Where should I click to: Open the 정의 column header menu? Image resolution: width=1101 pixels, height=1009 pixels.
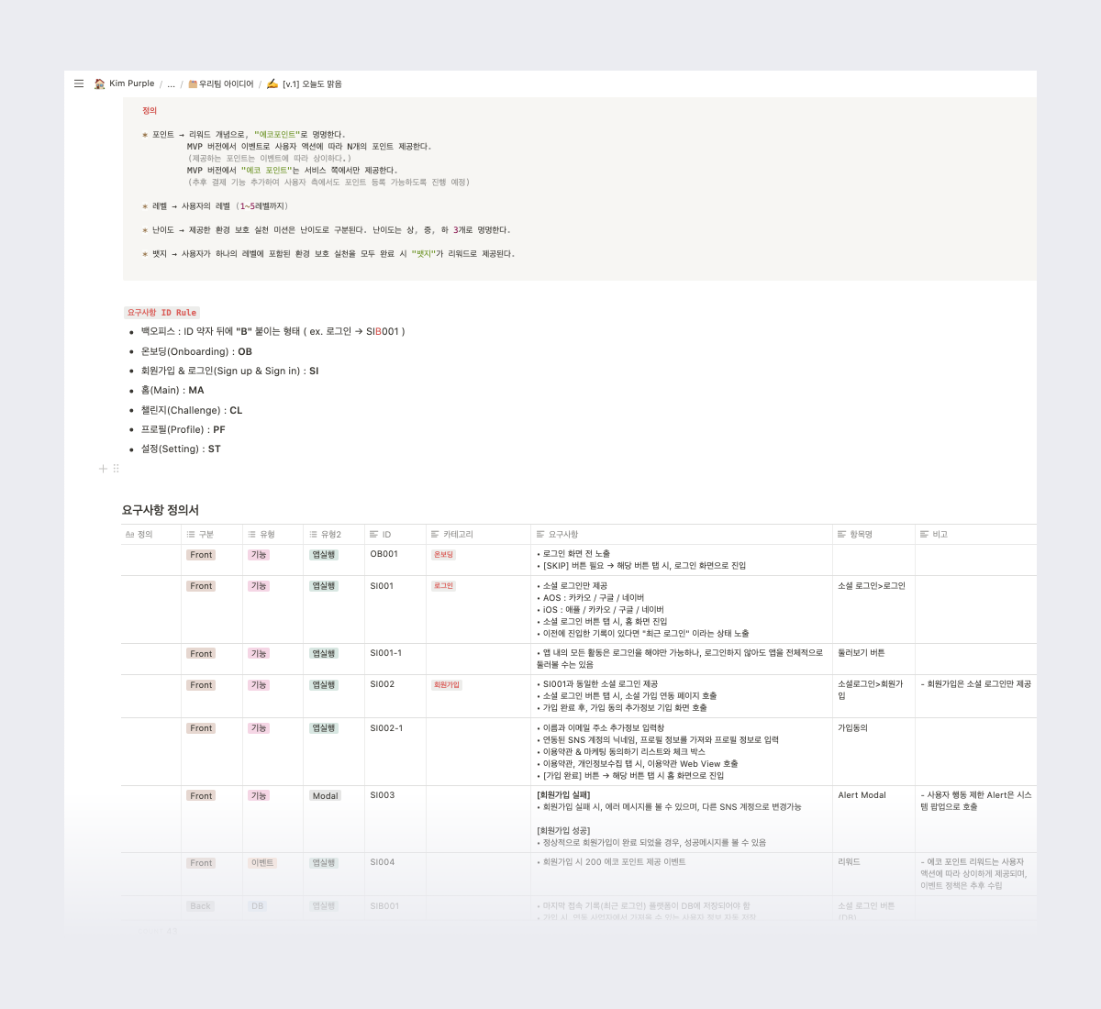(151, 534)
